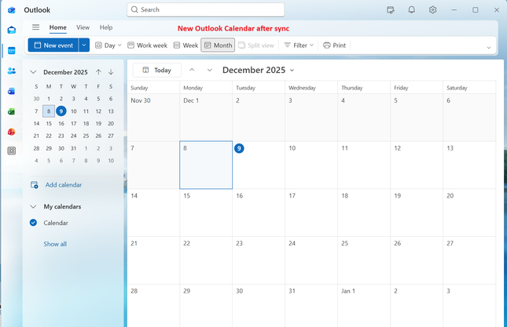Click the Show all link

pyautogui.click(x=55, y=244)
